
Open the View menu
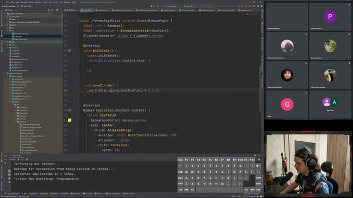pos(17,2)
